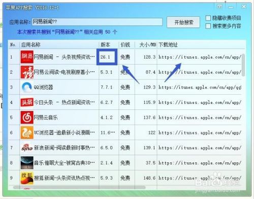Image resolution: width=254 pixels, height=199 pixels.
Task: Click the download URL in the QQ浏览器 row
Action: click(x=200, y=87)
